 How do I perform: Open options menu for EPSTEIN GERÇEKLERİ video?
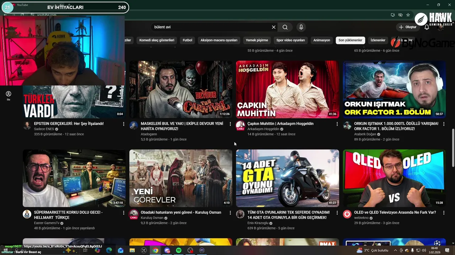click(x=124, y=124)
